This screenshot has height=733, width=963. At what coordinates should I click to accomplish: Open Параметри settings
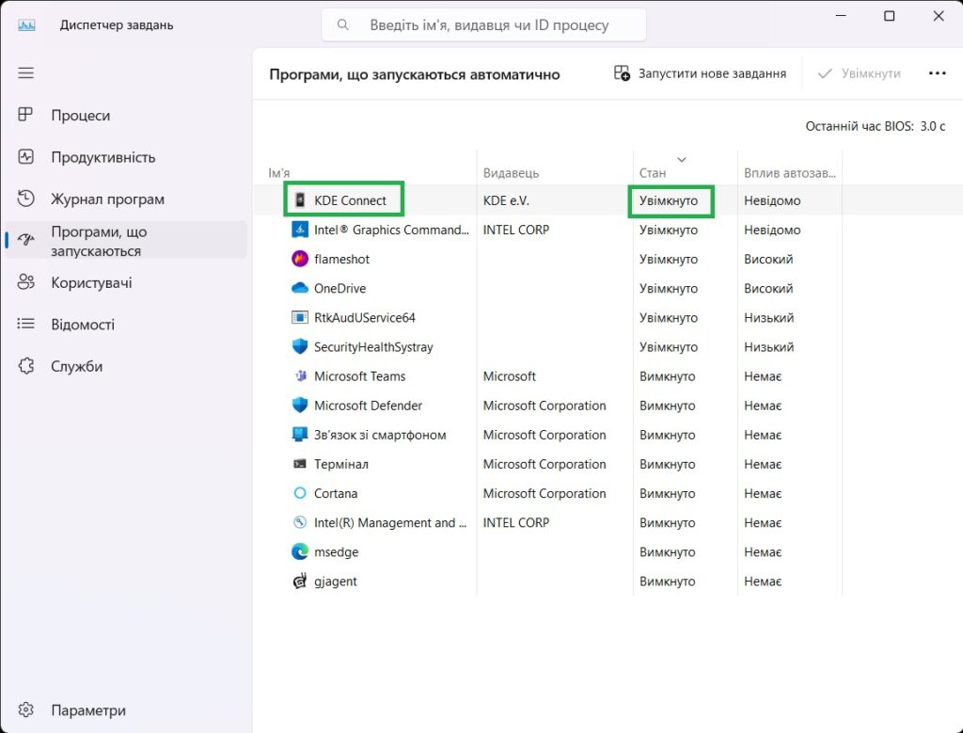tap(125, 710)
